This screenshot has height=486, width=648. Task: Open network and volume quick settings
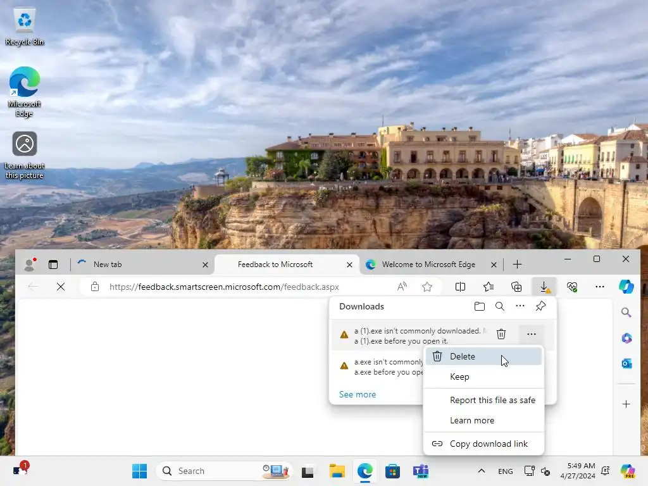(x=537, y=471)
